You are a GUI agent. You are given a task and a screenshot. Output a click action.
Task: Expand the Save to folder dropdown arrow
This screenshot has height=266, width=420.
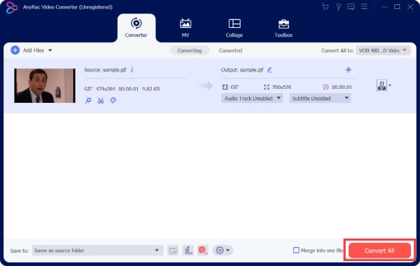(157, 251)
